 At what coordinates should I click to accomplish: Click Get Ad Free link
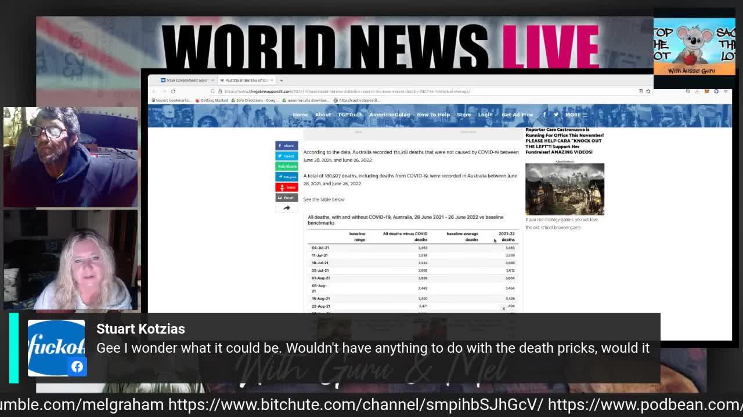coord(517,115)
